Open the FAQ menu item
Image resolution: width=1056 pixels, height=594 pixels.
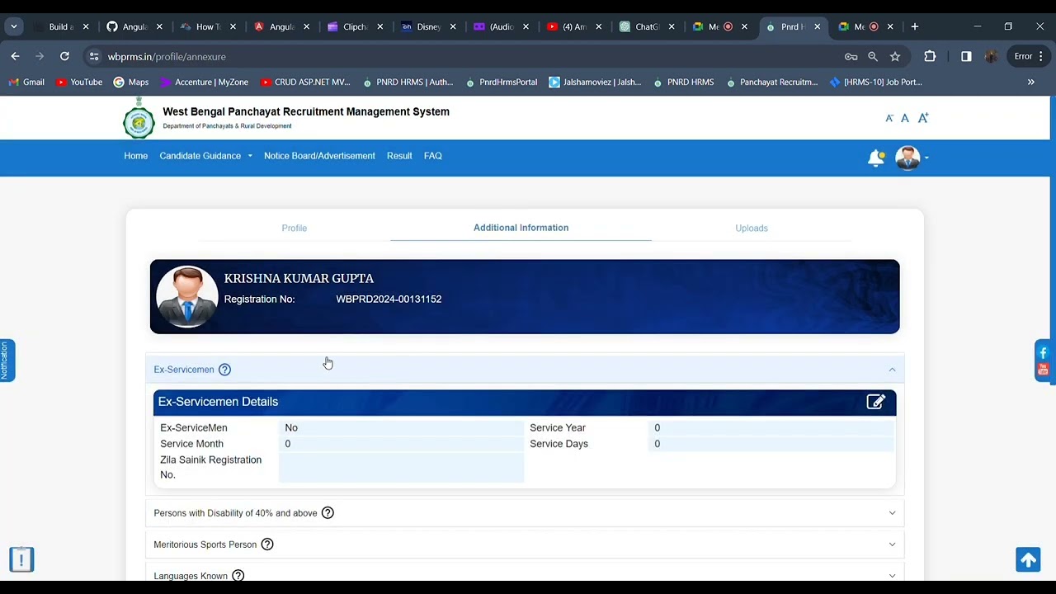[x=433, y=156]
